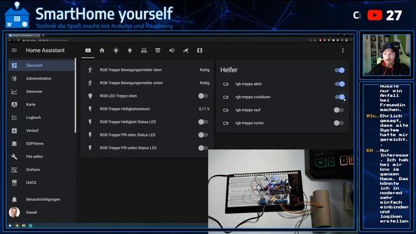Viewport: 416px width, 234px height.
Task: Open the lights view tab with bulb icon
Action: pos(116,51)
